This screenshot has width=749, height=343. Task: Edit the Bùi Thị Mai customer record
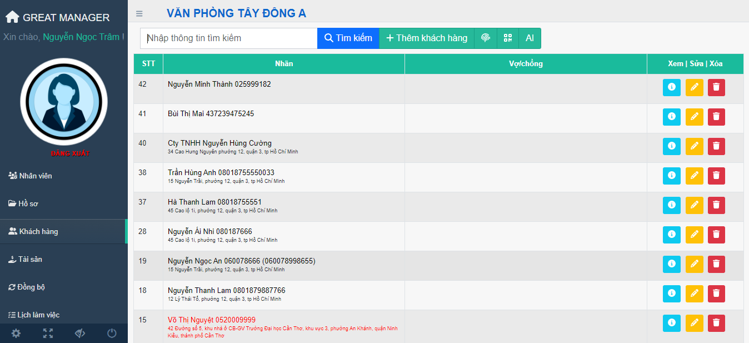pyautogui.click(x=694, y=117)
